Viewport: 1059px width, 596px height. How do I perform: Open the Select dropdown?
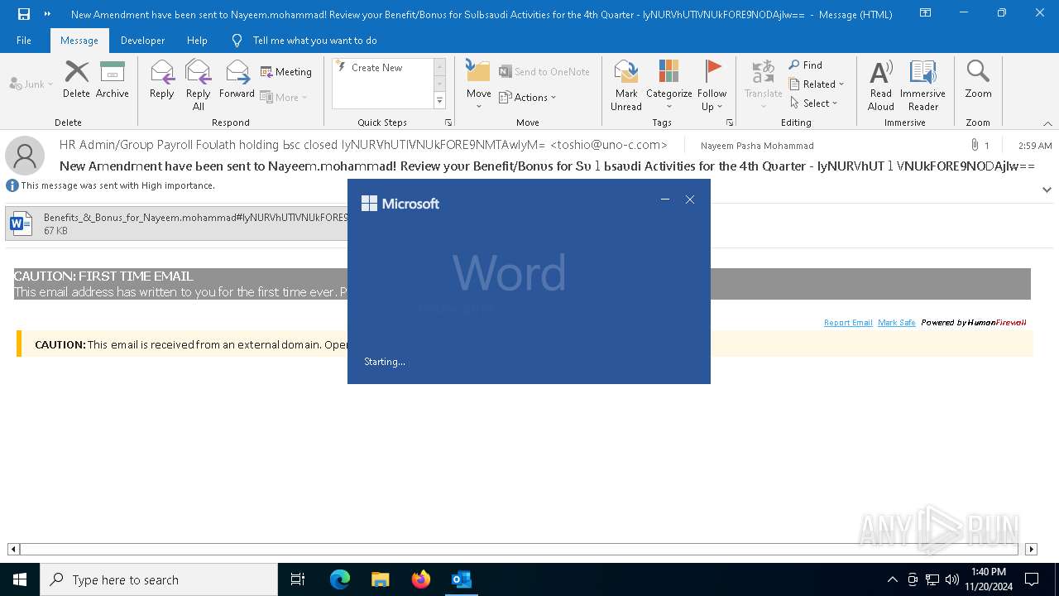click(814, 103)
